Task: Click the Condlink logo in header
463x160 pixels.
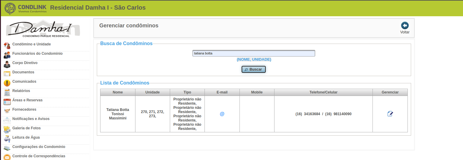Action: point(26,8)
